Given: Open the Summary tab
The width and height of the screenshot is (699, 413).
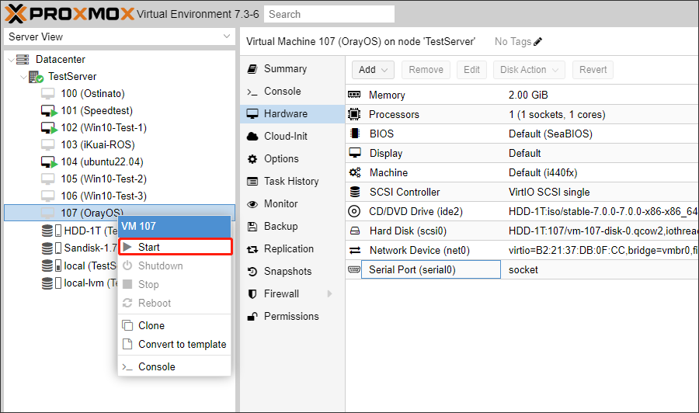Looking at the screenshot, I should (293, 68).
